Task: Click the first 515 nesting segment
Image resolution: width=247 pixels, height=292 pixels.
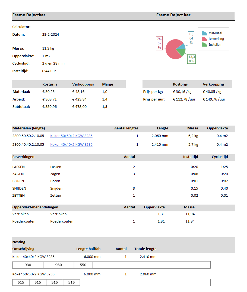Action: (x=21, y=282)
